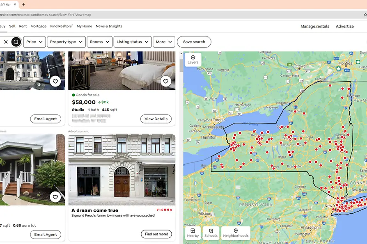Clear the search with the X icon
Screen dimensions: 367x244
[6, 42]
